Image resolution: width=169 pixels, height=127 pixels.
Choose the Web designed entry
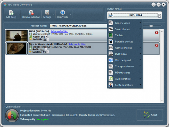click(125, 60)
